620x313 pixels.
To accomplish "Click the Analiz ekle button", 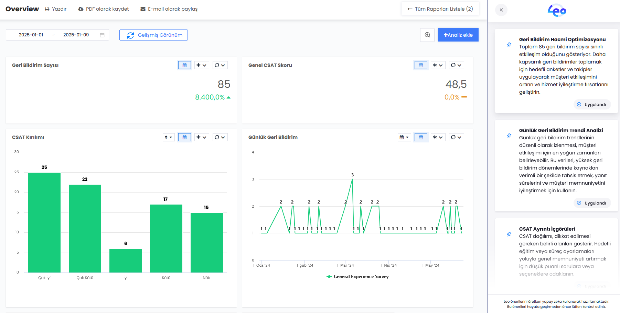I will [x=458, y=35].
